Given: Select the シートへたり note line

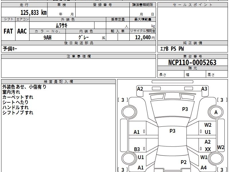Looking at the screenshot, I should coord(15,102).
